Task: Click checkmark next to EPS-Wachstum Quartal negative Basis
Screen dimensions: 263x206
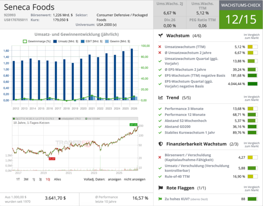Action: (160, 84)
